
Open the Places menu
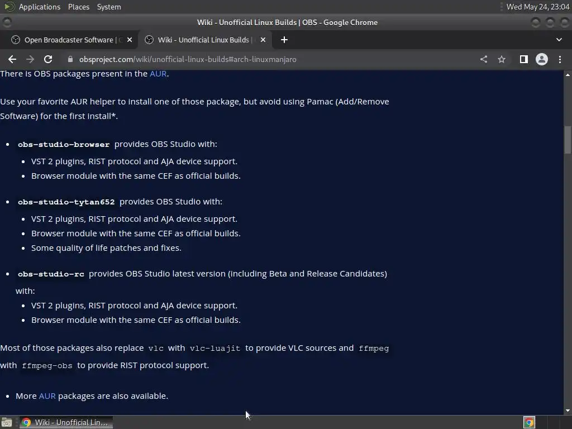(79, 7)
